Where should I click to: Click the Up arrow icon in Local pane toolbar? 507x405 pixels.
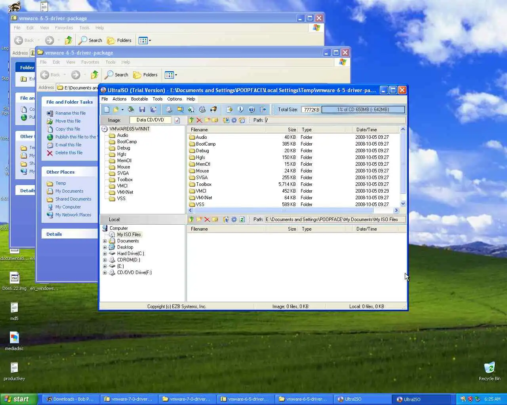click(191, 219)
